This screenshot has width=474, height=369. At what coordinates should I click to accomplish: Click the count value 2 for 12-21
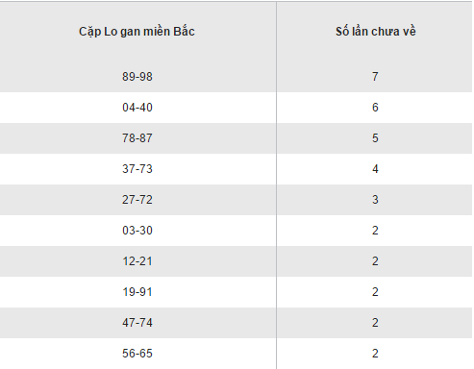[375, 261]
